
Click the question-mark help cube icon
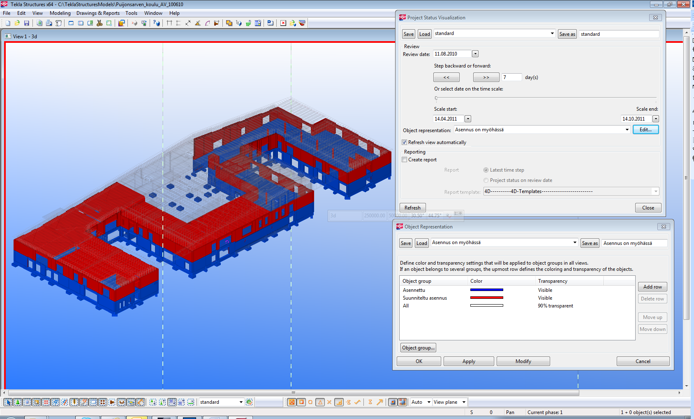click(156, 23)
